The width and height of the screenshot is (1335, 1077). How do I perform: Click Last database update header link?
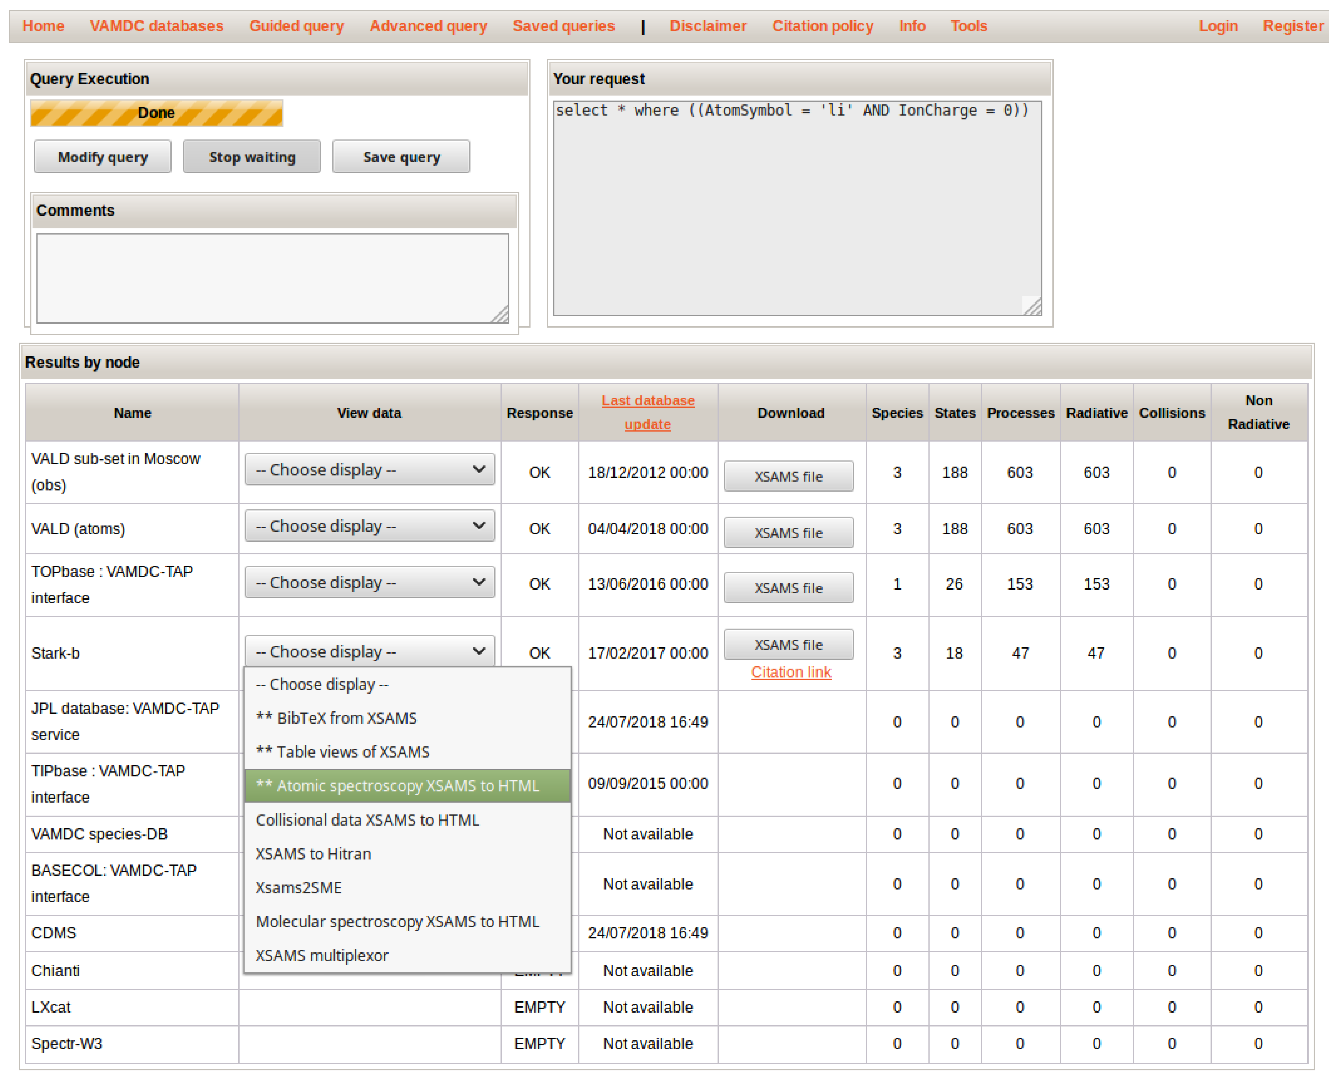pos(647,413)
